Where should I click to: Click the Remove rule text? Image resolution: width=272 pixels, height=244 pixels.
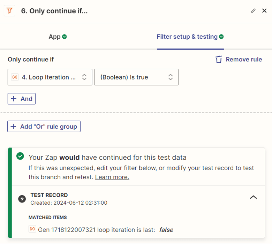tap(244, 59)
